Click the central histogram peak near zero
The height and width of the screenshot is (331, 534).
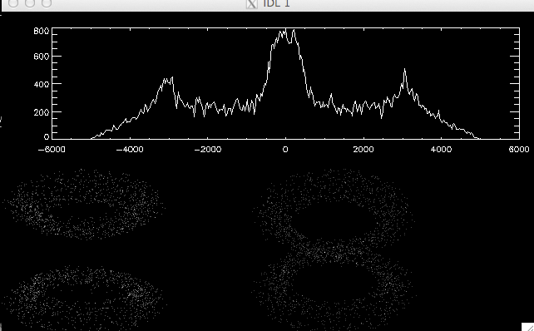click(285, 36)
